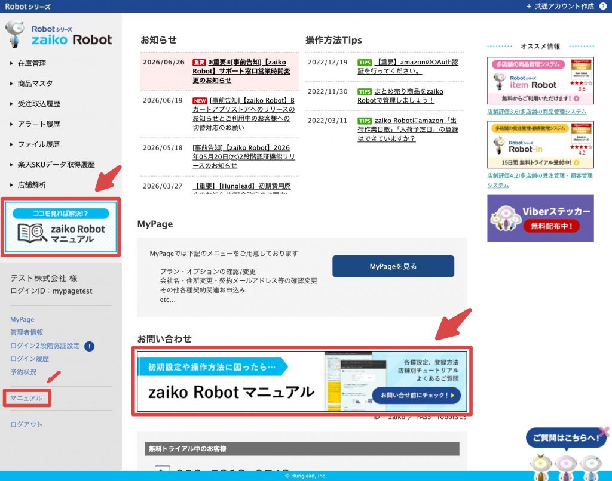This screenshot has height=481, width=612.
Task: Click お問い合せ前にチェック button in banner
Action: click(x=417, y=395)
